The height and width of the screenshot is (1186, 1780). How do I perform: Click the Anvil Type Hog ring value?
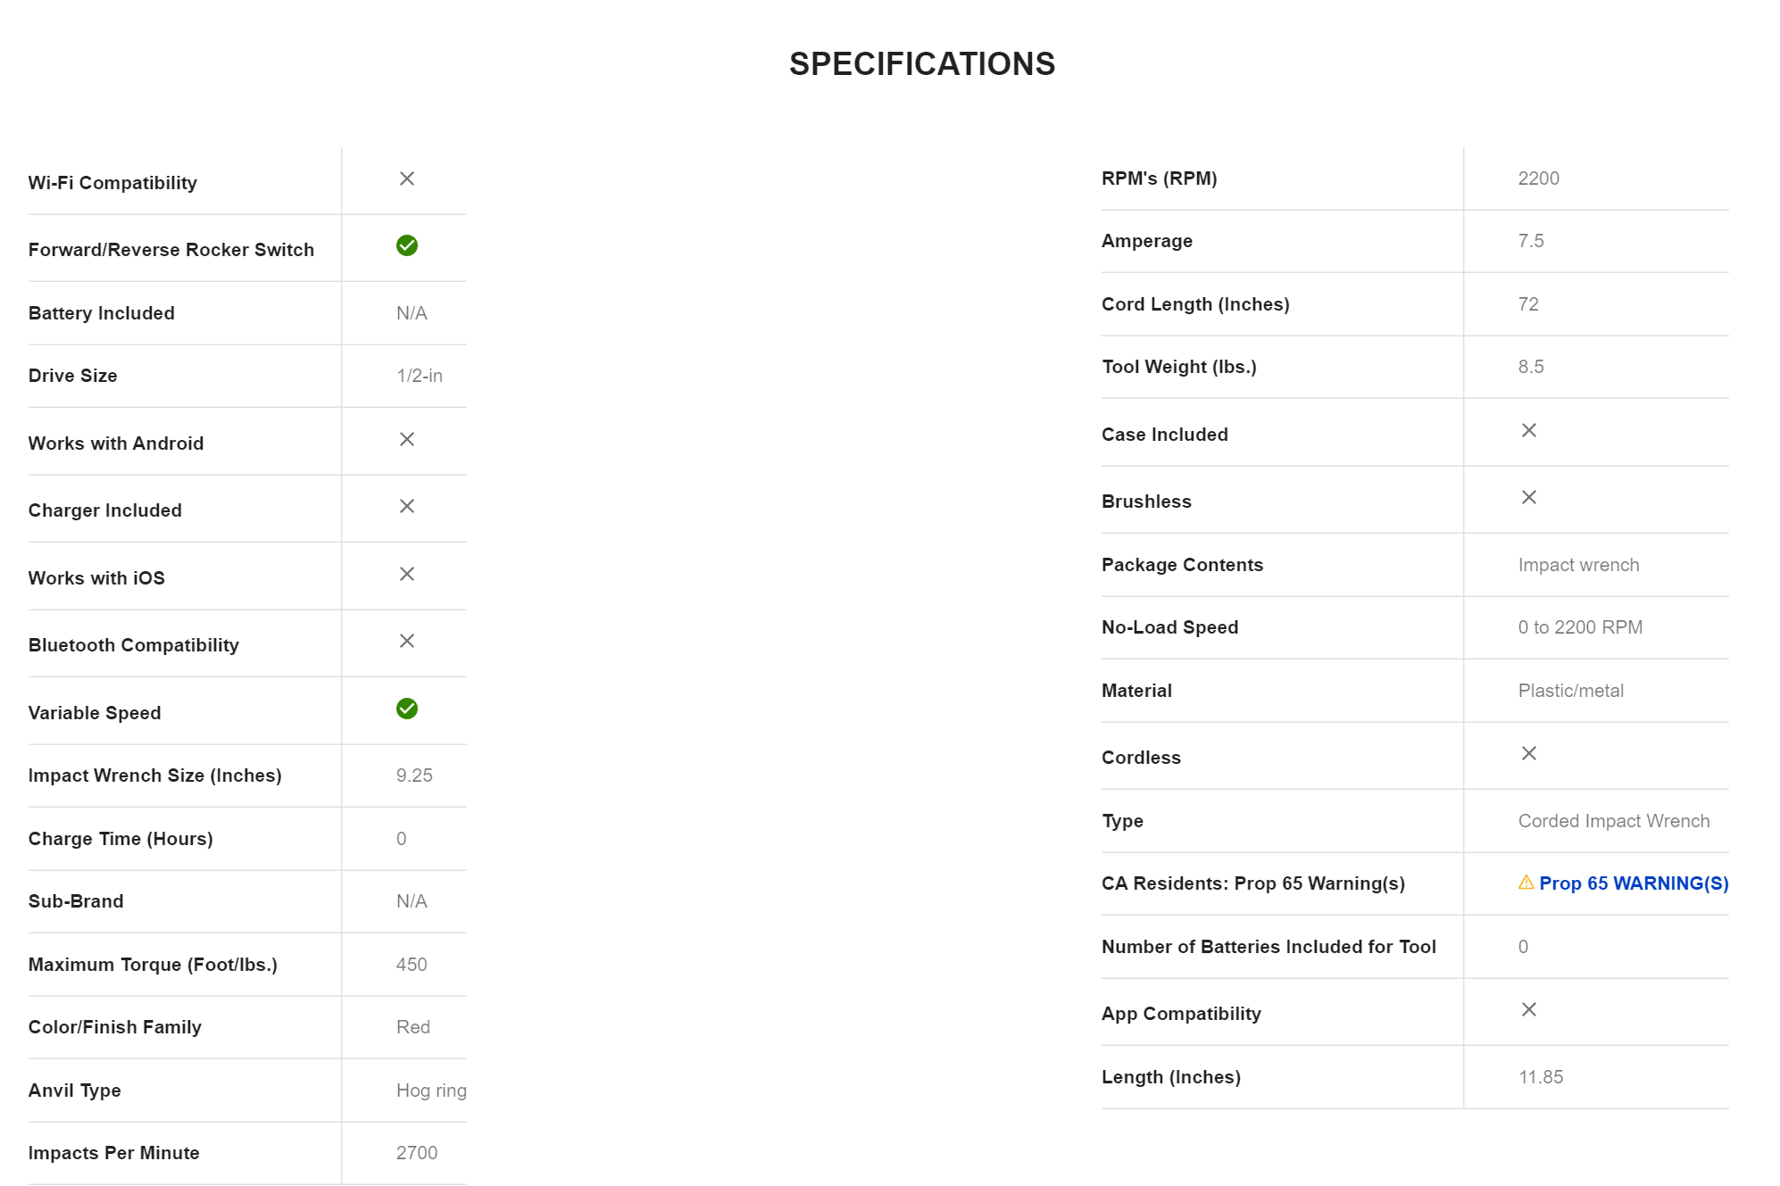430,1091
